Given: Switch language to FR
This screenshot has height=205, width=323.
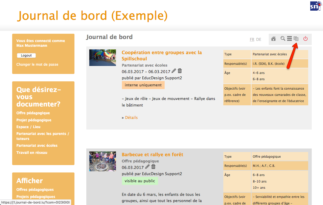Looking at the screenshot, I should (252, 39).
